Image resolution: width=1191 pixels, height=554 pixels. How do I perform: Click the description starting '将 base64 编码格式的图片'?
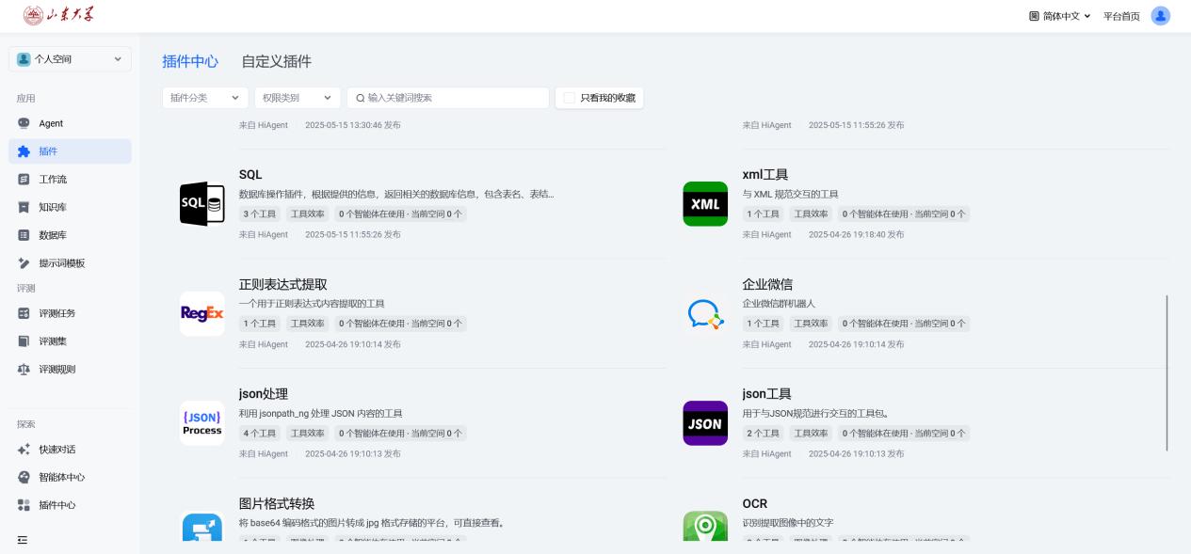point(371,523)
